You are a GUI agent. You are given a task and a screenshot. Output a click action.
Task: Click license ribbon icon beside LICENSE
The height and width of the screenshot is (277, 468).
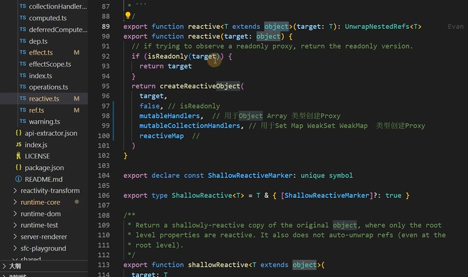coord(19,155)
